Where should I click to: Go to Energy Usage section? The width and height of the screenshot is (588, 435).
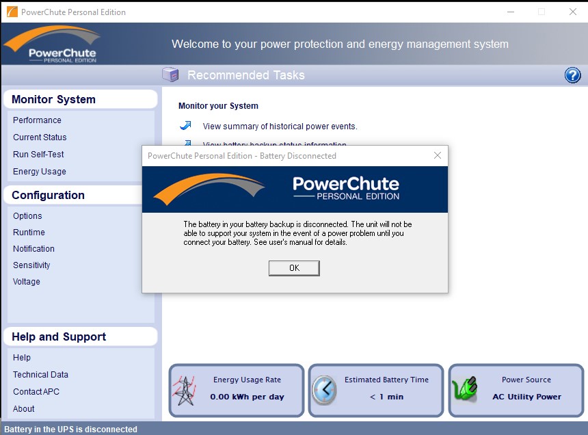click(40, 172)
